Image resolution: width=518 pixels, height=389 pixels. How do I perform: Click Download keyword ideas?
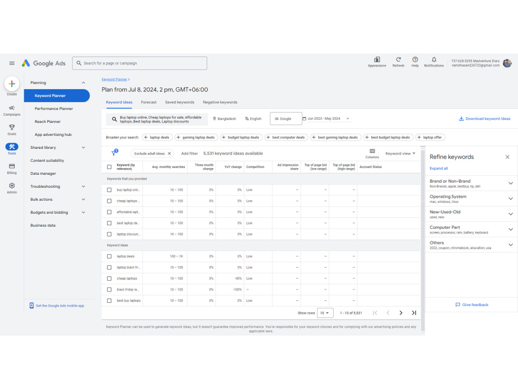click(x=485, y=119)
